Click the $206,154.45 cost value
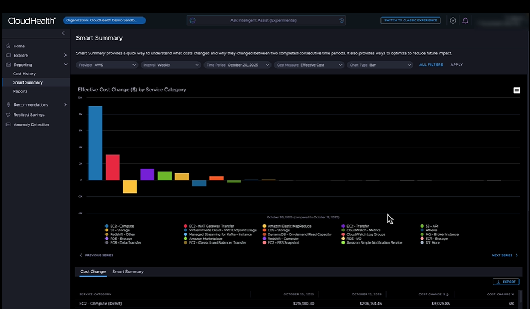 click(x=371, y=304)
